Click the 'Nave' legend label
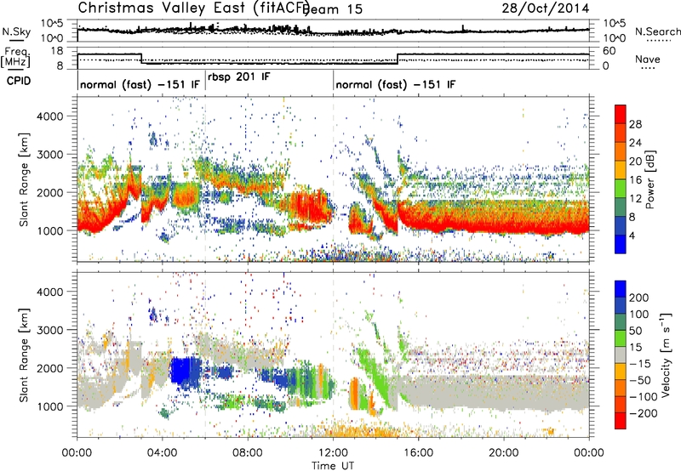Image resolution: width=681 pixels, height=471 pixels. 648,60
